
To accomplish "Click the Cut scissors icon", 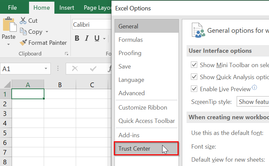I will (23, 20).
